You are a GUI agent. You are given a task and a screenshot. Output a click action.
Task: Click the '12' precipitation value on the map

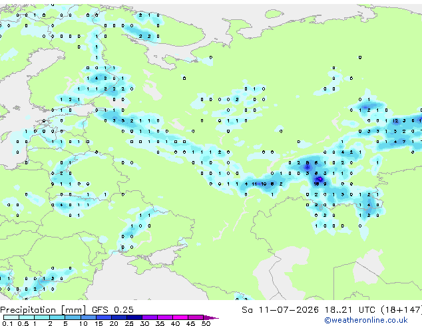coord(395,121)
